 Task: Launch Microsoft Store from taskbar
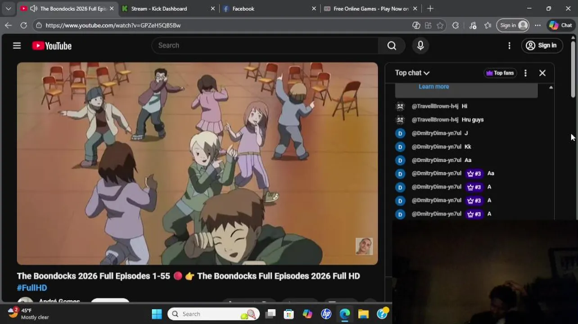pos(289,314)
